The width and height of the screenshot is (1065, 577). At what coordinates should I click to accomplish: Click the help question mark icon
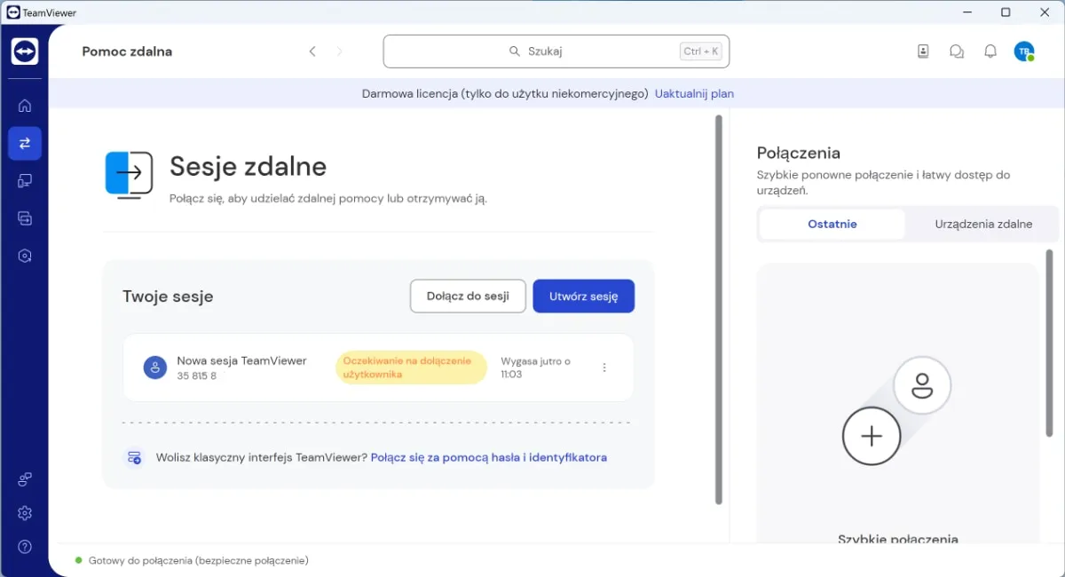click(x=25, y=546)
